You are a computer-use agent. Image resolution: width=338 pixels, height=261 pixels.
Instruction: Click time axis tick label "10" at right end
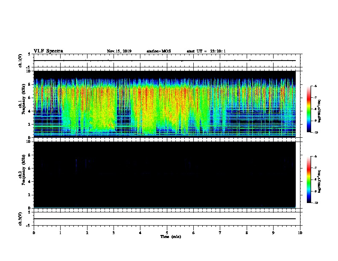tap(300, 233)
